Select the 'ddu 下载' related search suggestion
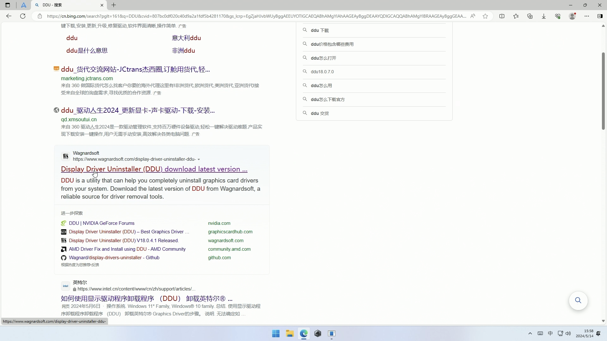607x341 pixels. pos(320,30)
